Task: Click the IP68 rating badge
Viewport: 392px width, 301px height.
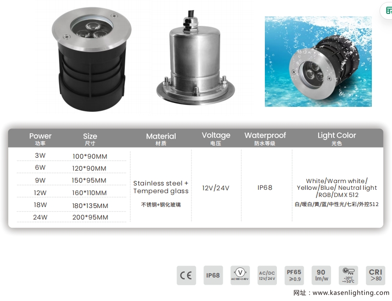Action: (213, 275)
